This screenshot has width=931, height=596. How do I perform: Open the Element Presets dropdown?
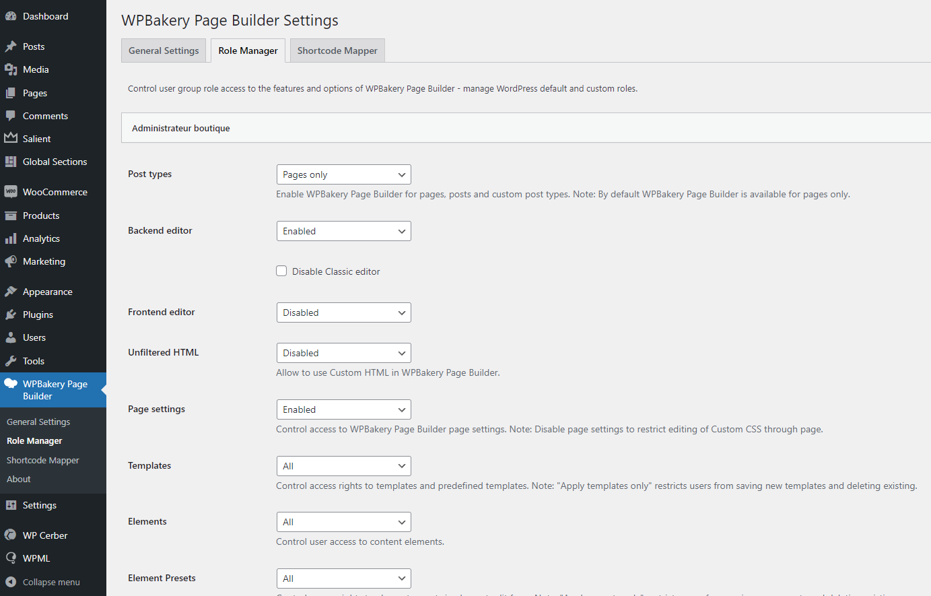coord(343,578)
